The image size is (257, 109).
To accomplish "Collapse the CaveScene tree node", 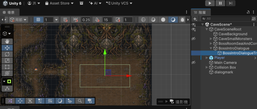I will [203, 24].
